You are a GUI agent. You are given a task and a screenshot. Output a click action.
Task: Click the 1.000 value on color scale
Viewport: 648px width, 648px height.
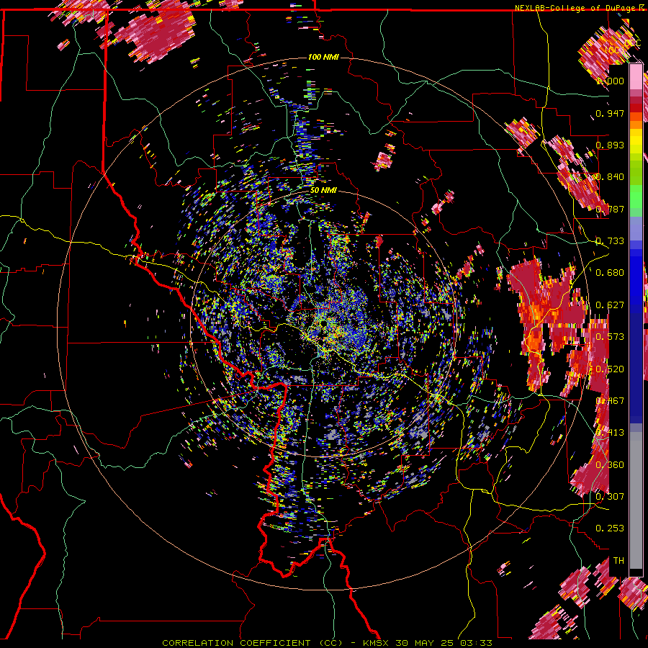pyautogui.click(x=610, y=81)
